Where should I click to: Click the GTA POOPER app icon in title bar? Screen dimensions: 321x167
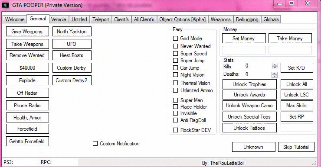[x=5, y=5]
